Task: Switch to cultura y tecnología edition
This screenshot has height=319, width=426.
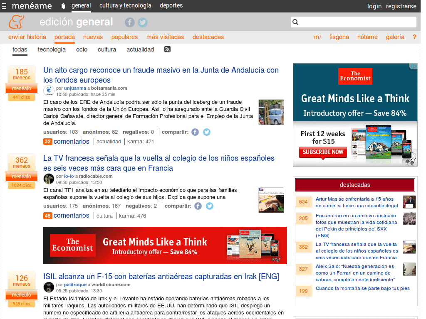Action: point(125,6)
